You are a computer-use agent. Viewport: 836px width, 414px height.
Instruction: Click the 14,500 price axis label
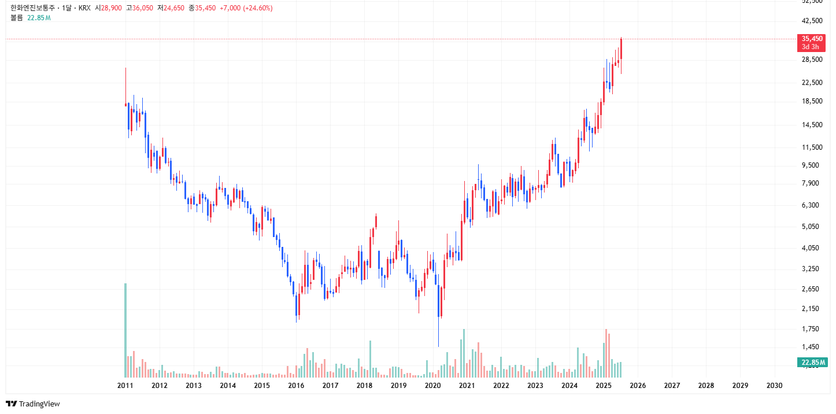(x=812, y=125)
